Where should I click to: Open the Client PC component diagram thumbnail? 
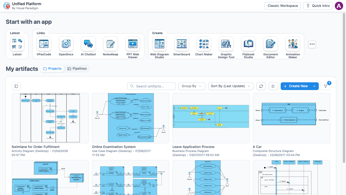[x=50, y=178]
